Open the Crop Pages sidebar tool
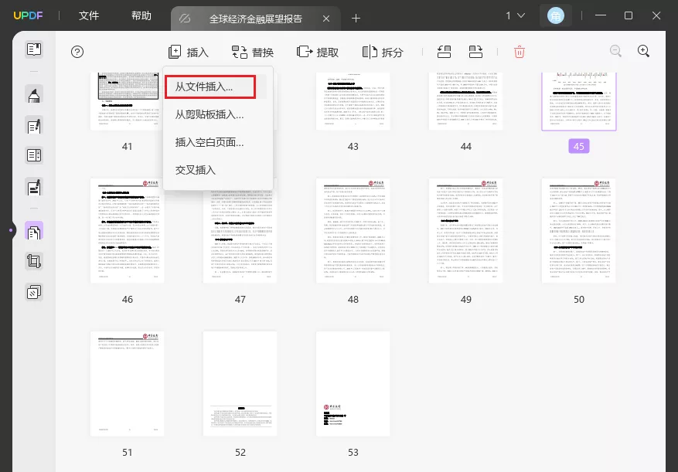This screenshot has width=678, height=472. 34,261
